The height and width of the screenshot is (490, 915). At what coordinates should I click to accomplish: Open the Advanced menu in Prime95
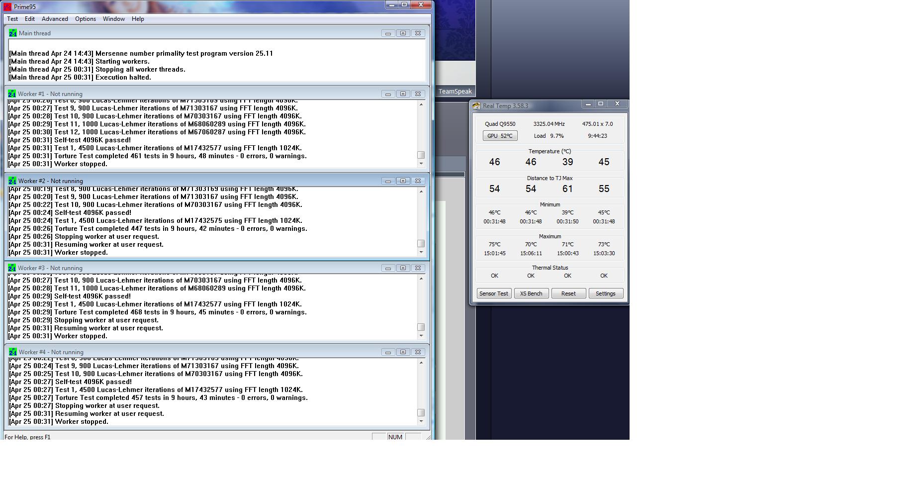(x=55, y=19)
